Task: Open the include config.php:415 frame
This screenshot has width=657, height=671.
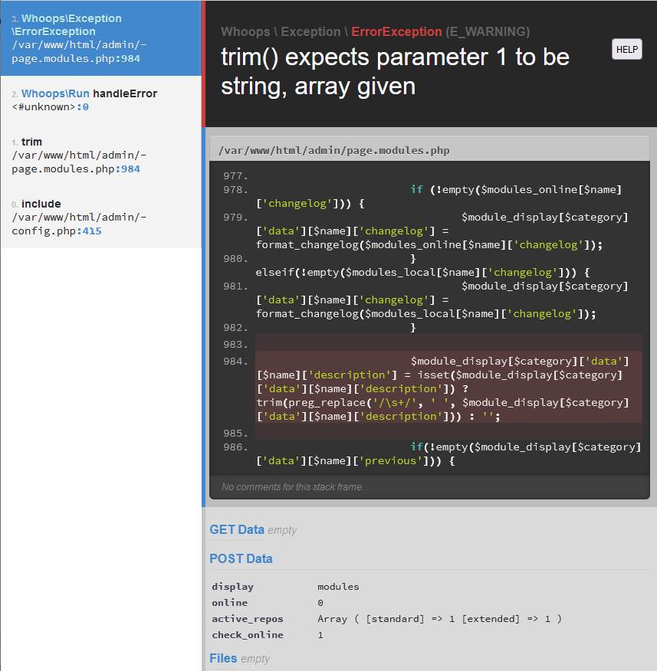Action: [x=100, y=217]
